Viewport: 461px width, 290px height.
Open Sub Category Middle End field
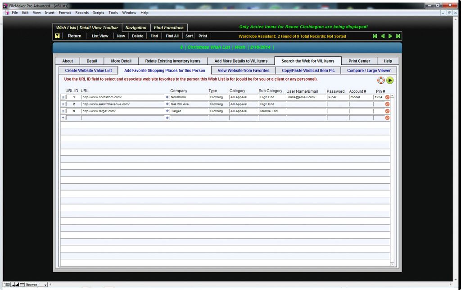pyautogui.click(x=272, y=111)
